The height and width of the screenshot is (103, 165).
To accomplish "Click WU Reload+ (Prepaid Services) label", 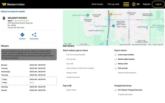I will [130, 90].
